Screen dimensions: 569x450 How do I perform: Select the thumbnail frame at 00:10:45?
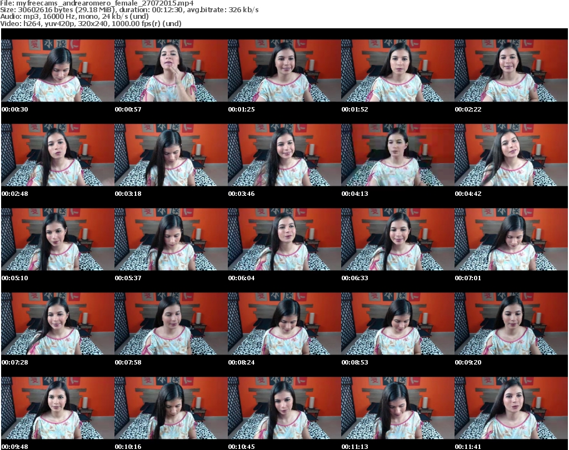pos(284,408)
